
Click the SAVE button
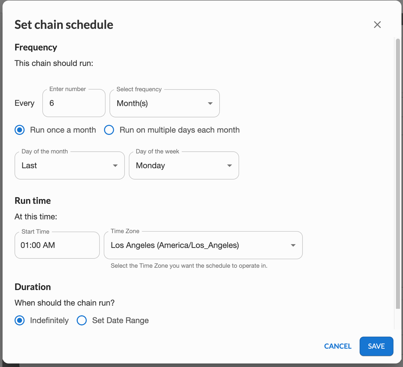376,346
